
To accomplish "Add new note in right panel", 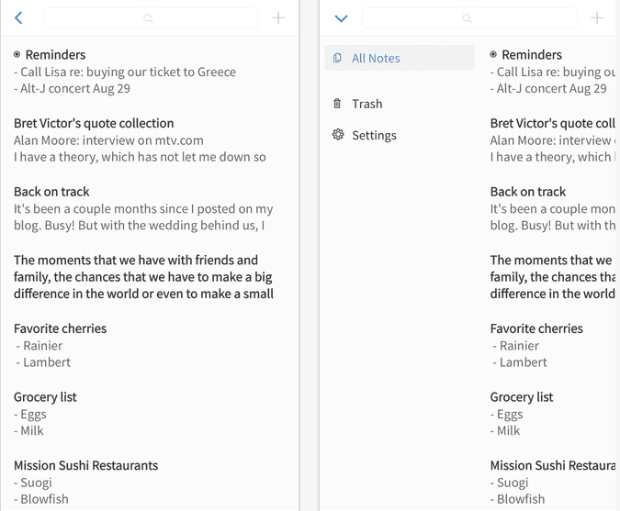I will point(597,17).
